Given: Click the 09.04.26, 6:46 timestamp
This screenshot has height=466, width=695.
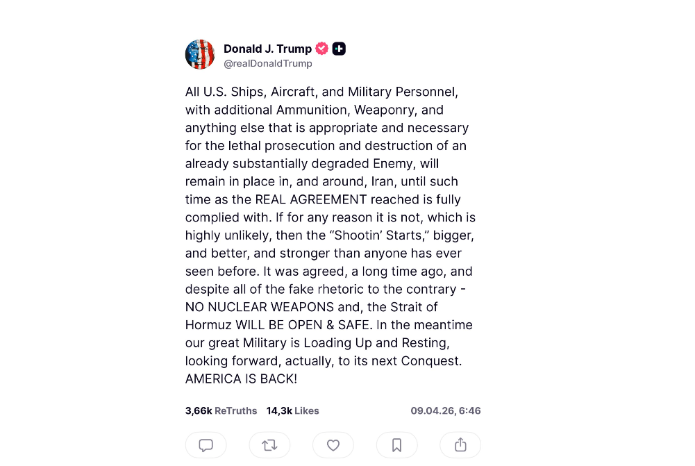Looking at the screenshot, I should (x=446, y=410).
